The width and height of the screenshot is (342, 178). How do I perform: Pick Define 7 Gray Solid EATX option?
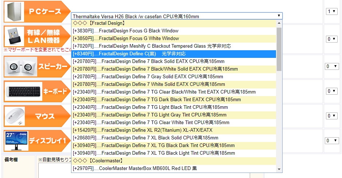[x=174, y=76]
